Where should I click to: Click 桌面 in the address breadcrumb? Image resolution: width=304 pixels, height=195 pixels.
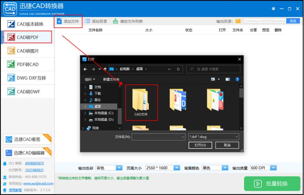click(x=139, y=69)
